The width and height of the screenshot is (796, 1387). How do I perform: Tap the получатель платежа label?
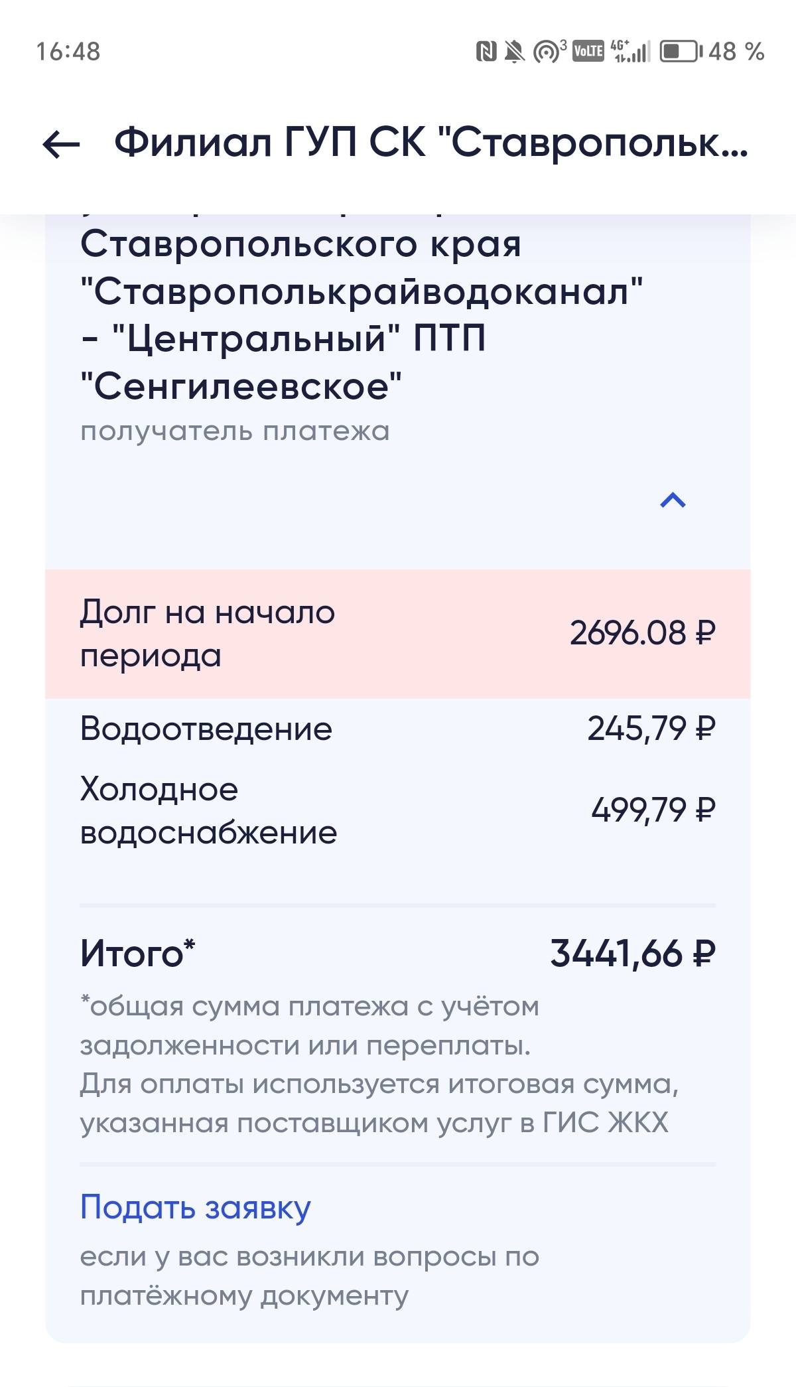pos(235,431)
